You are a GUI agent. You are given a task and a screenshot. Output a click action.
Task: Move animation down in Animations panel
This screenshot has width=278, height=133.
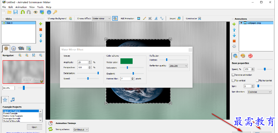pos(234,35)
